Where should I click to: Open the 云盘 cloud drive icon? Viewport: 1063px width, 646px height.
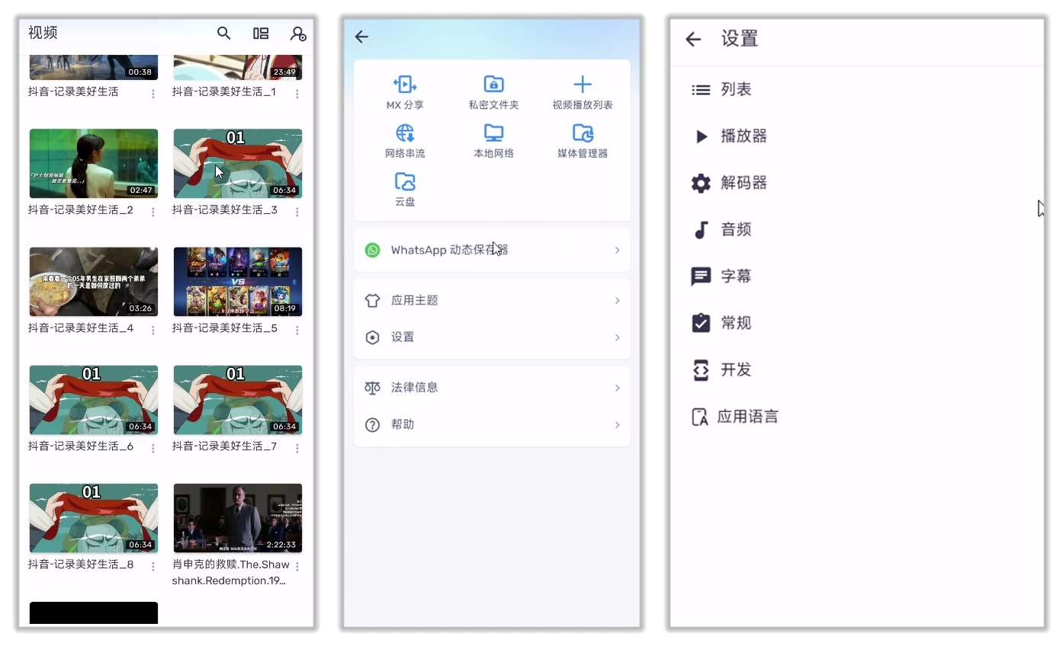404,182
